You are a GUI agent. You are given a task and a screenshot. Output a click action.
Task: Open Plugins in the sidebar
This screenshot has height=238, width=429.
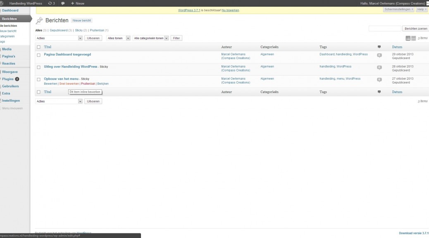pyautogui.click(x=8, y=79)
